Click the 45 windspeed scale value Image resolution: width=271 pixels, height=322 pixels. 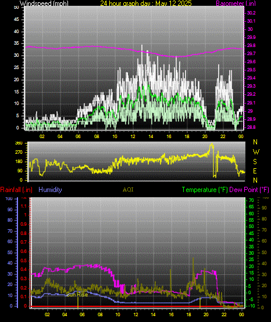pyautogui.click(x=16, y=20)
